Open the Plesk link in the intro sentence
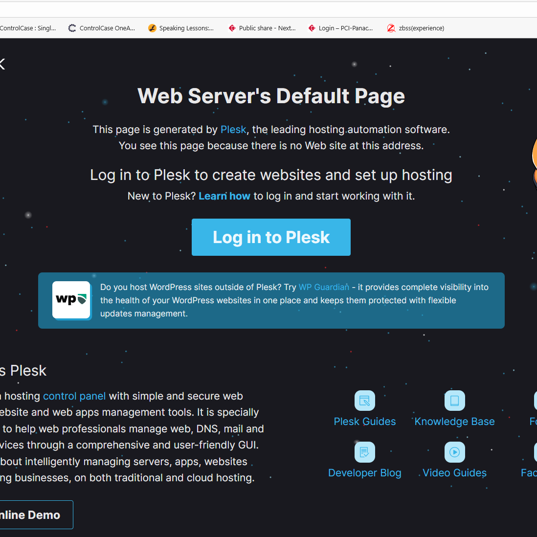537x537 pixels. pyautogui.click(x=233, y=130)
